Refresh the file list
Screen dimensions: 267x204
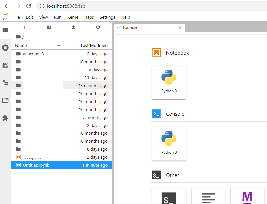[98, 27]
